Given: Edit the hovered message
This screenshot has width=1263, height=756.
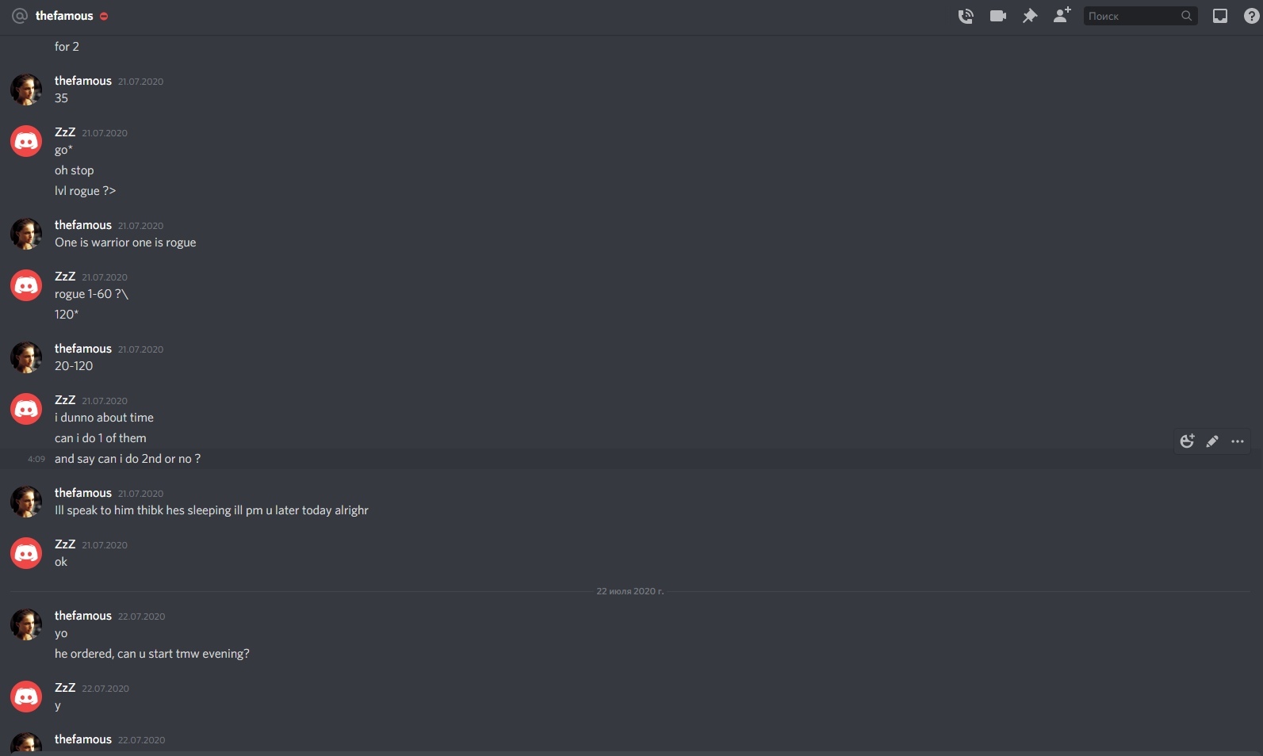Looking at the screenshot, I should tap(1212, 441).
